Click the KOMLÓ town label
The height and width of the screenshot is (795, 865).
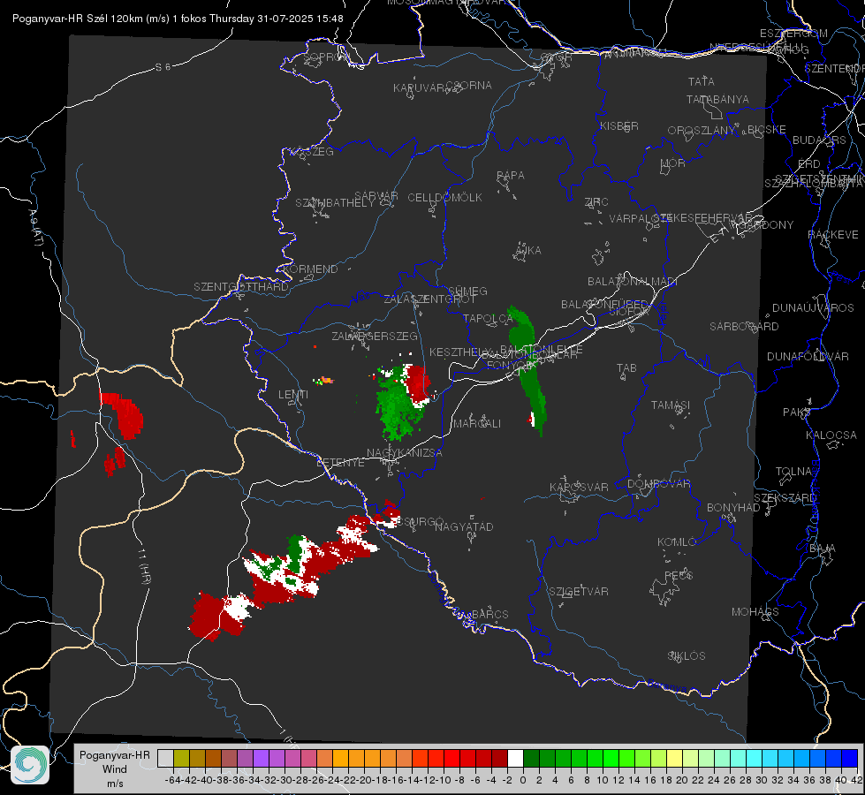677,541
